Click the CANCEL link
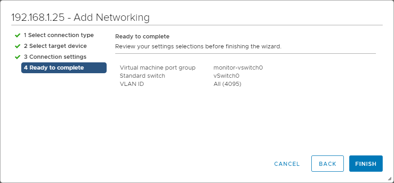This screenshot has height=183, width=394. coord(287,164)
